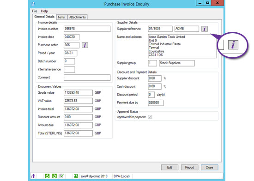Click the Edit button
Viewport: 254px width, 181px height.
[x=169, y=168]
